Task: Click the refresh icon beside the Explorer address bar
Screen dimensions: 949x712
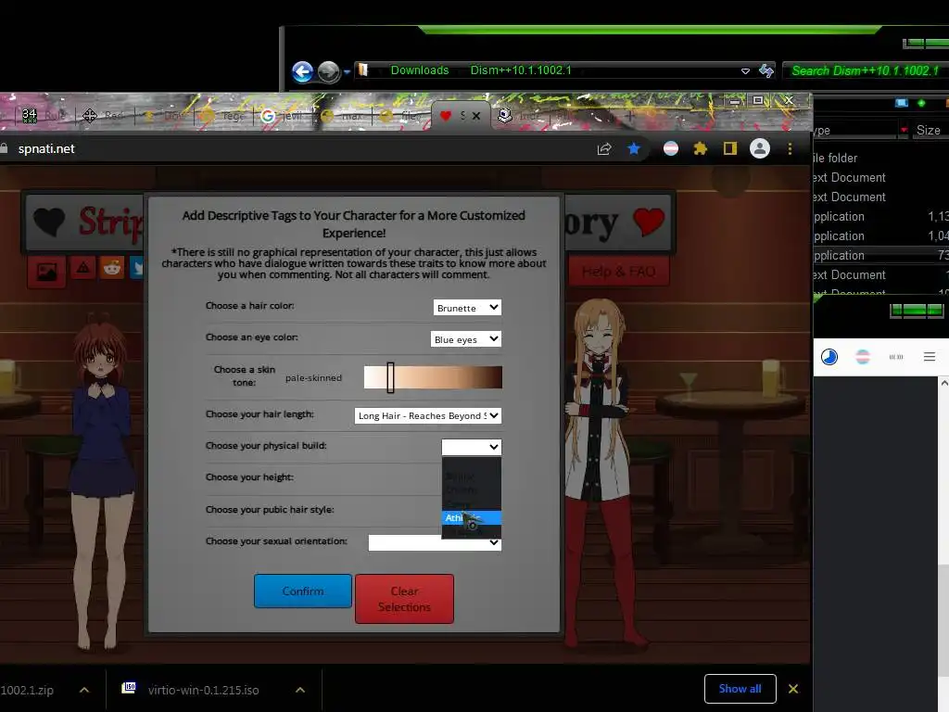Action: pyautogui.click(x=766, y=70)
